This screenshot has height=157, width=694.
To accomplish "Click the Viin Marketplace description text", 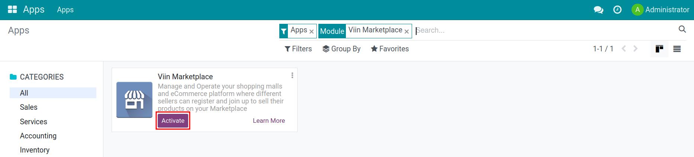I will click(221, 97).
